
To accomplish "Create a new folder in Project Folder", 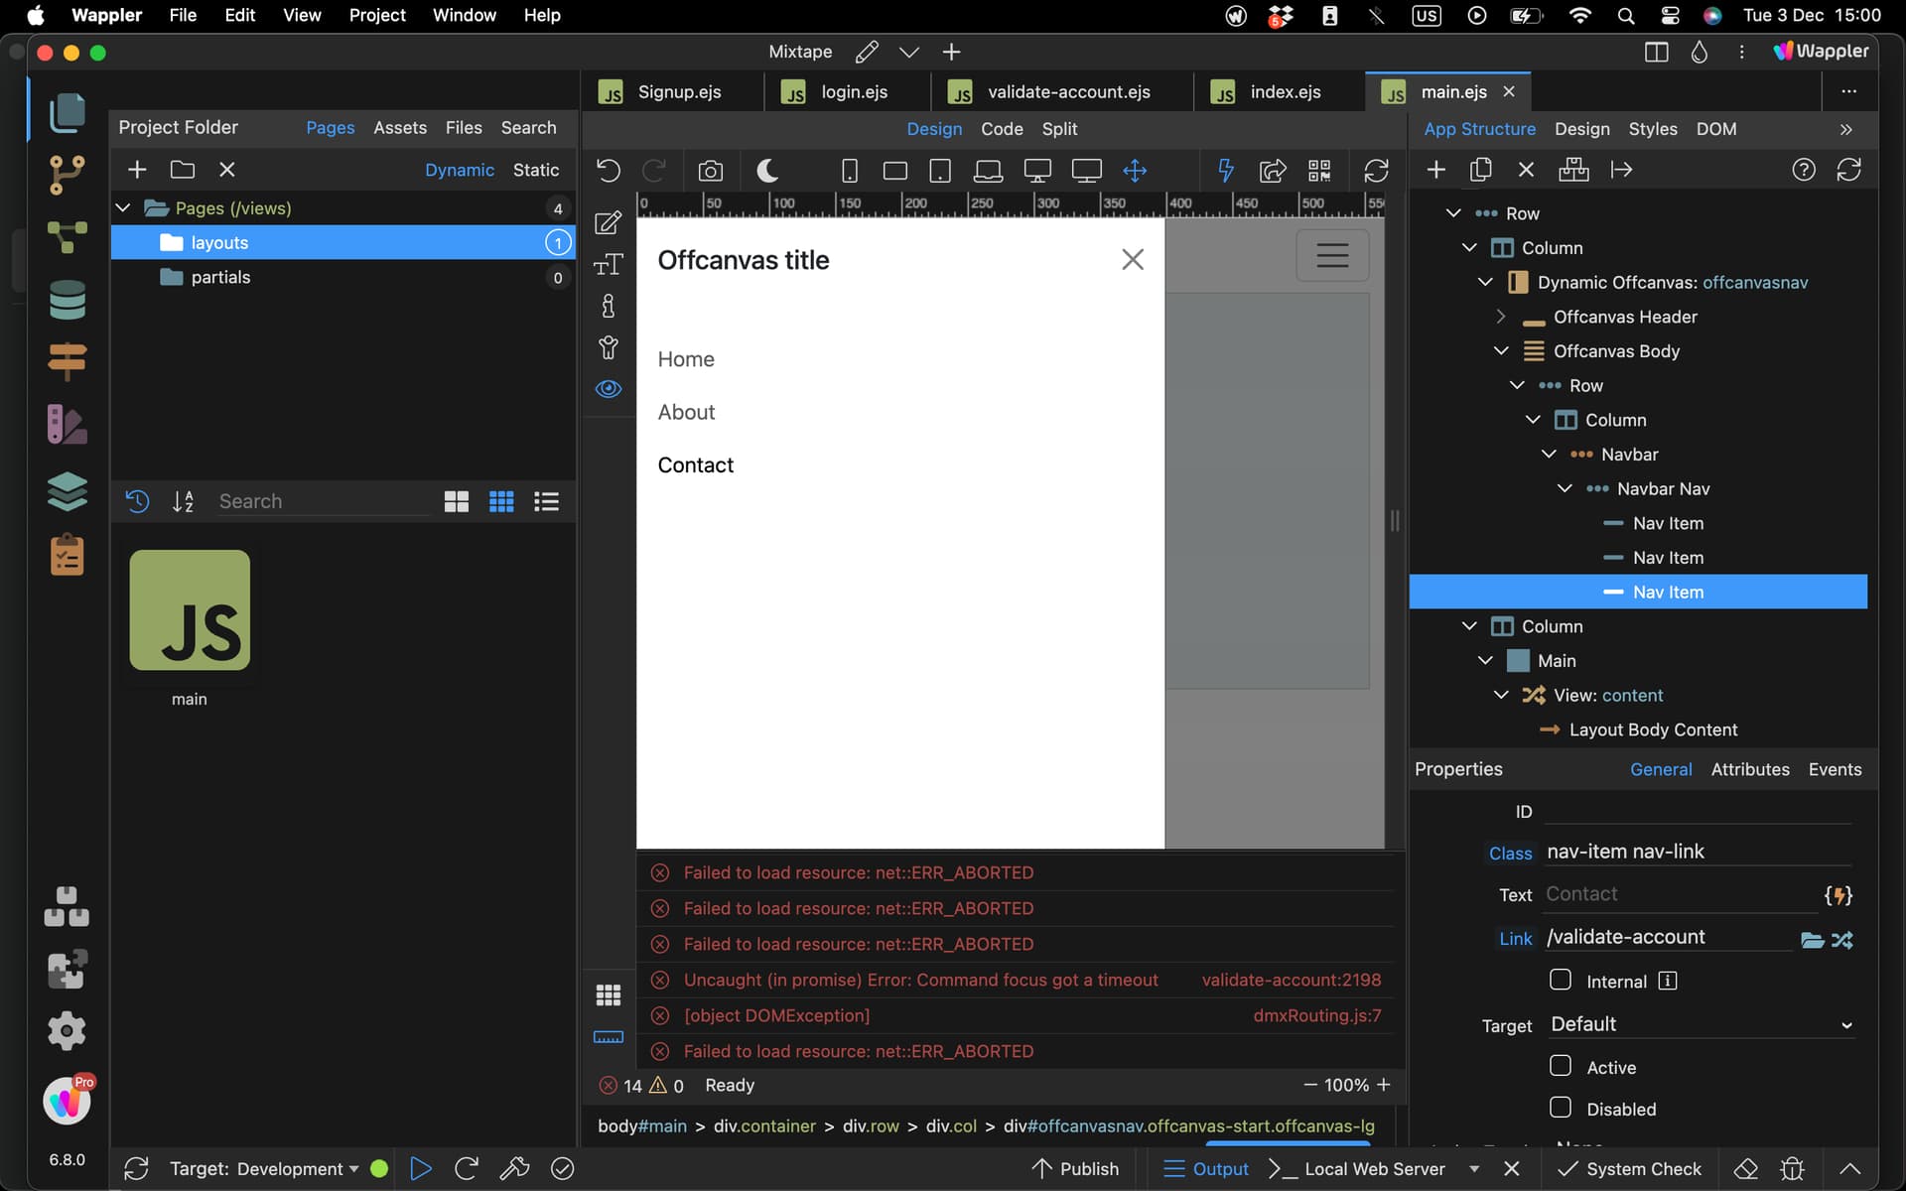I will (183, 170).
